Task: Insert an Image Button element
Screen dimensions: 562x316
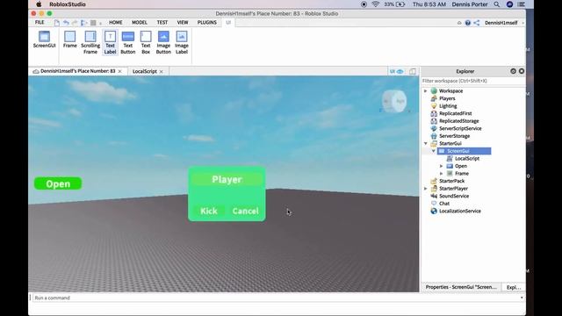Action: pos(163,42)
